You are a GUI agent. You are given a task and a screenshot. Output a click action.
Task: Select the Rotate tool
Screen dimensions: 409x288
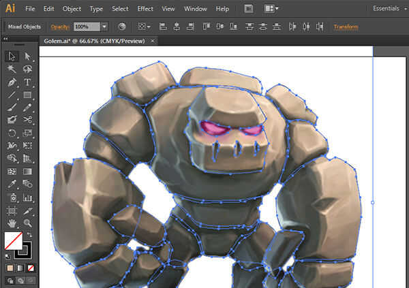(x=12, y=133)
